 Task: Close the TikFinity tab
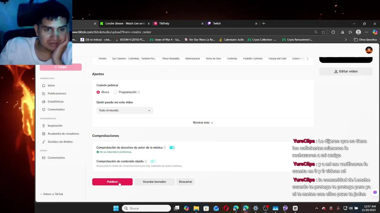[x=202, y=23]
